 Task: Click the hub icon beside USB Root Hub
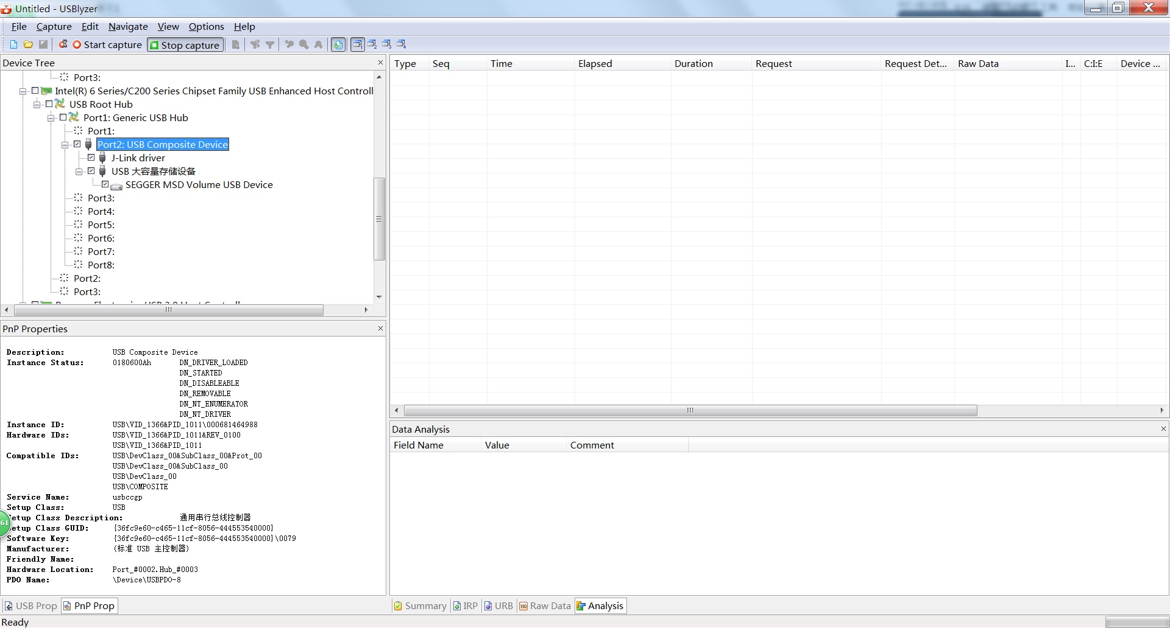(x=60, y=104)
